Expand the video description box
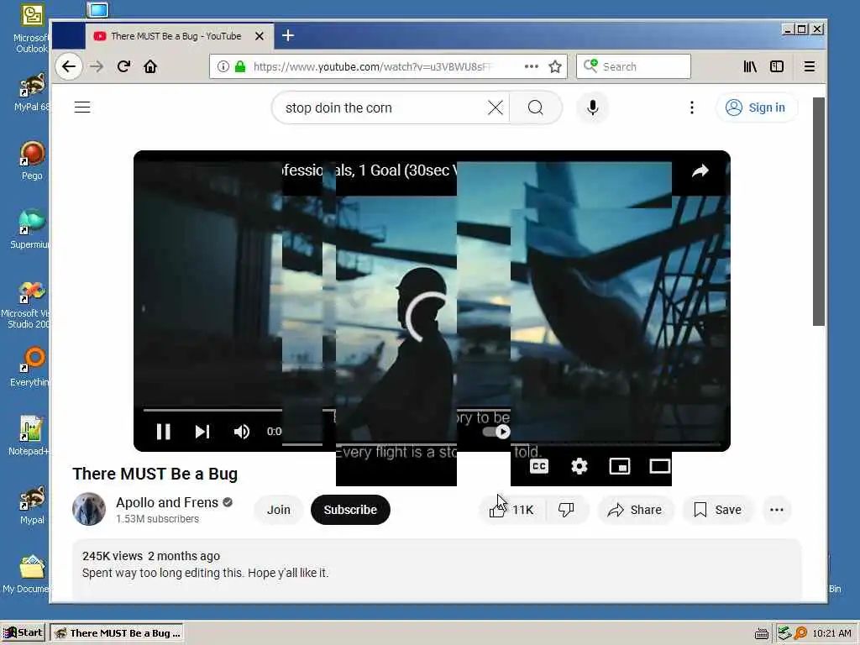The width and height of the screenshot is (860, 645). click(437, 569)
